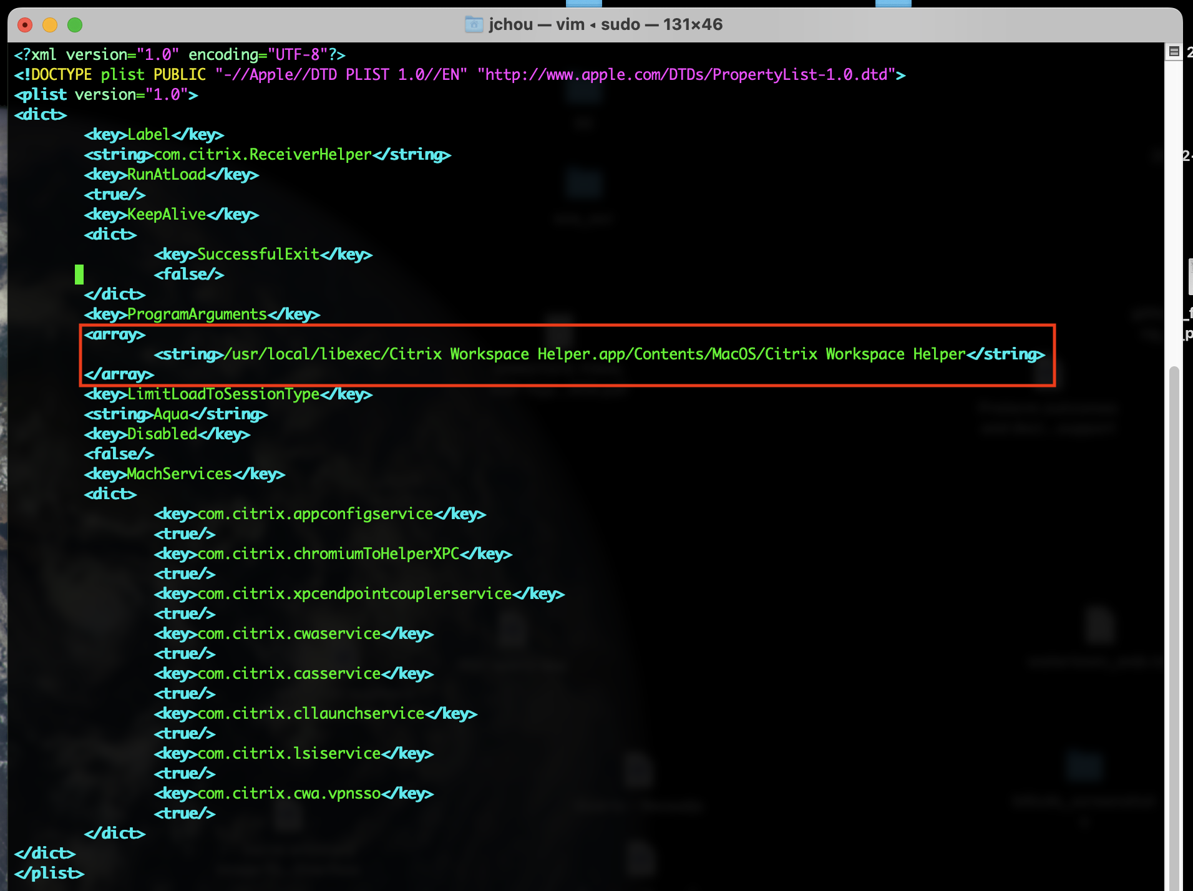Click the com.citrix.xpcendpointcouplerservice key

pos(359,594)
